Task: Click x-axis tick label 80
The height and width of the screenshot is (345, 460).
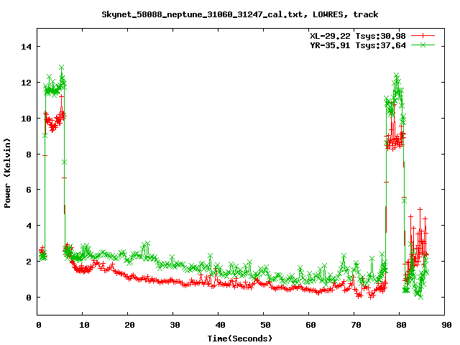Action: coord(401,325)
